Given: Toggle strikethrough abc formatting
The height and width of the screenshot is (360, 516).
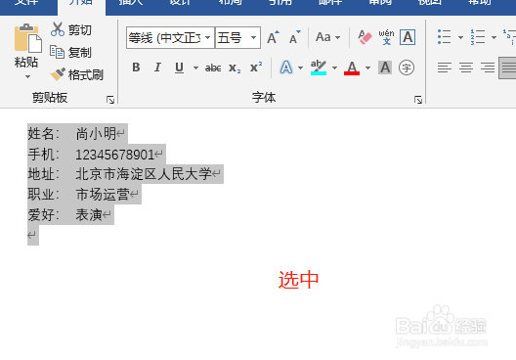Looking at the screenshot, I should [x=213, y=67].
